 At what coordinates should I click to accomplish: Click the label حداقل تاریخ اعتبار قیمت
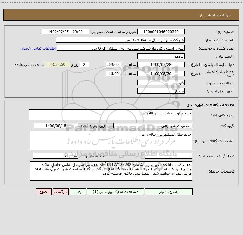coord(220,74)
